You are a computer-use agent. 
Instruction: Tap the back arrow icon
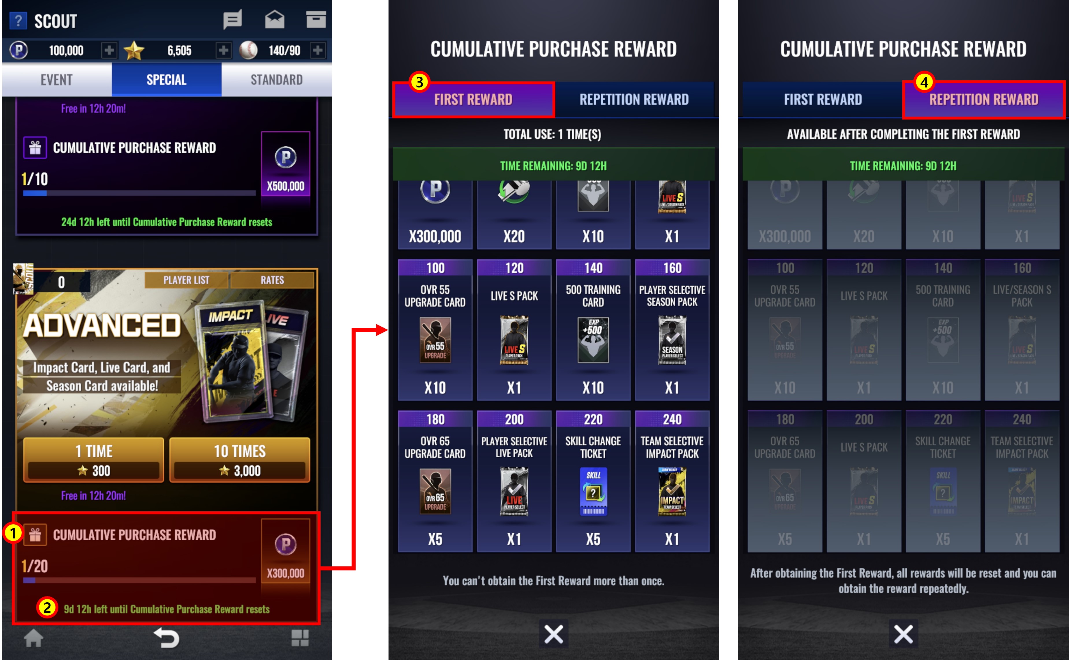point(167,638)
